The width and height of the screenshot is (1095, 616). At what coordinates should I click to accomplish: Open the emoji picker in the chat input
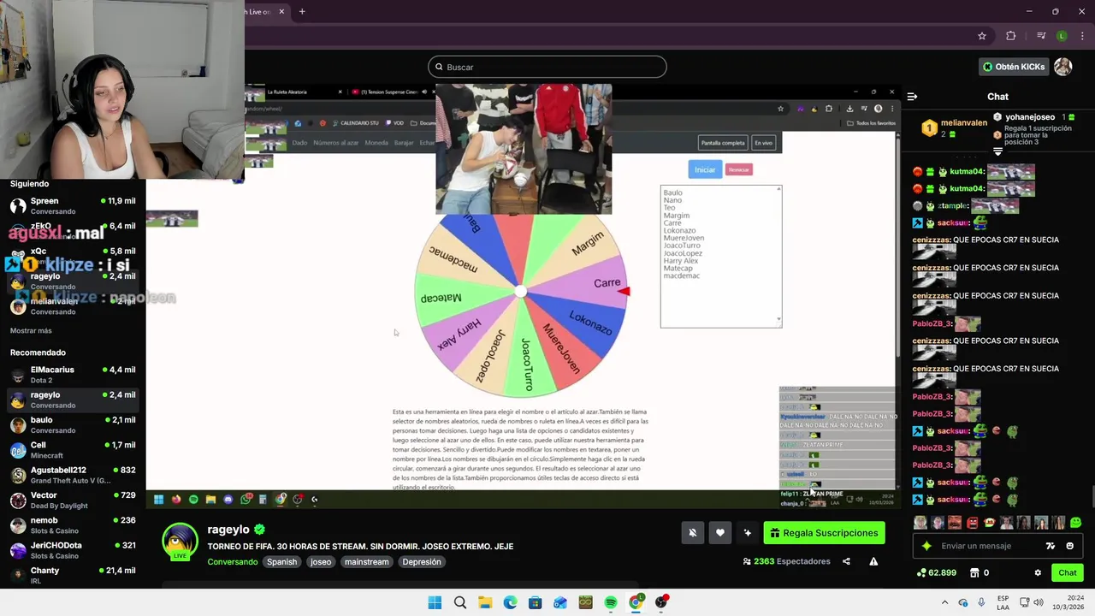pyautogui.click(x=1069, y=546)
